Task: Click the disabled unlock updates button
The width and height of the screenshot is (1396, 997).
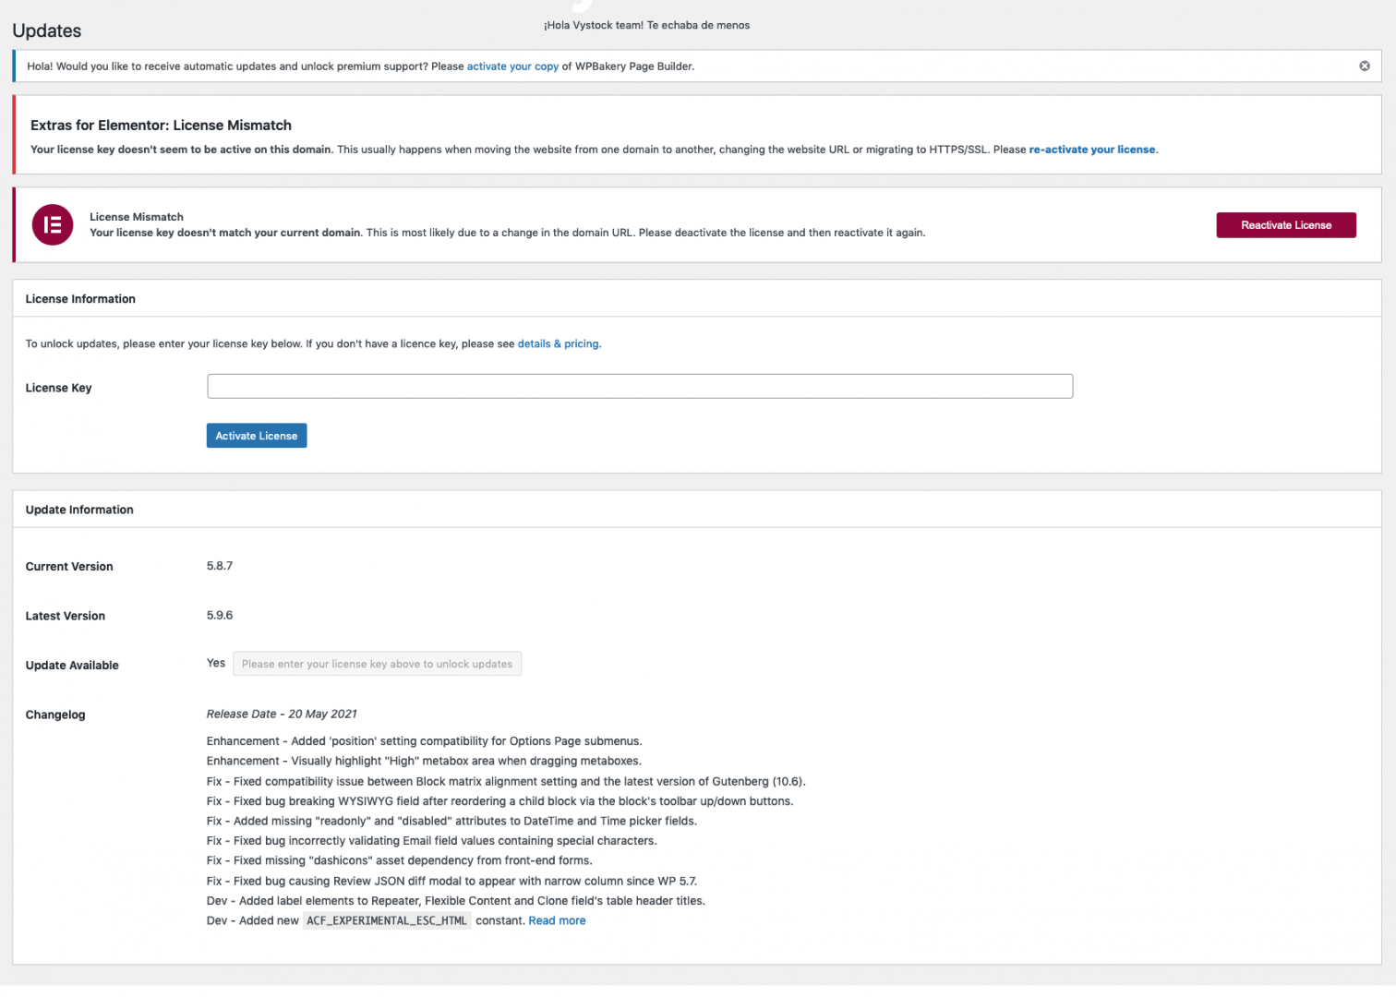Action: (377, 664)
